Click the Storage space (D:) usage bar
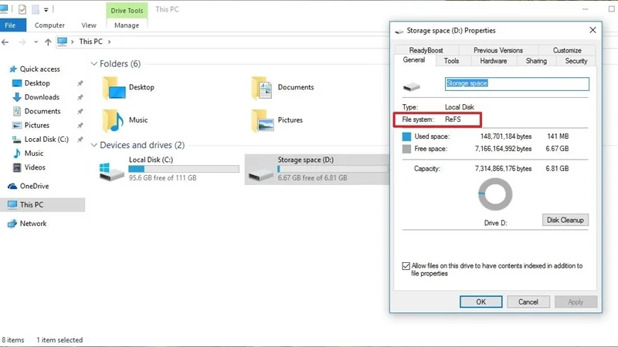The height and width of the screenshot is (347, 618). 333,169
